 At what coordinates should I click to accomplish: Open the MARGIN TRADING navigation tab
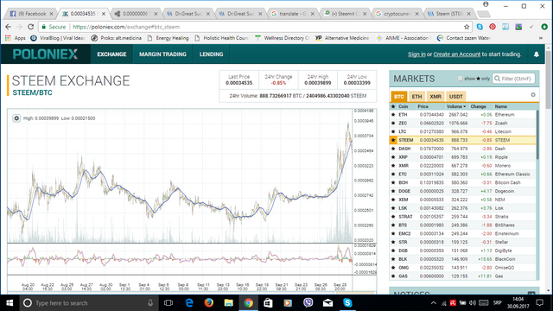[162, 54]
